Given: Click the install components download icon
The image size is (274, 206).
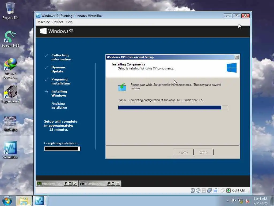Looking at the screenshot, I should (x=122, y=87).
